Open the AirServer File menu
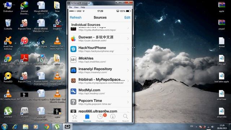The image size is (231, 130). (70, 7)
